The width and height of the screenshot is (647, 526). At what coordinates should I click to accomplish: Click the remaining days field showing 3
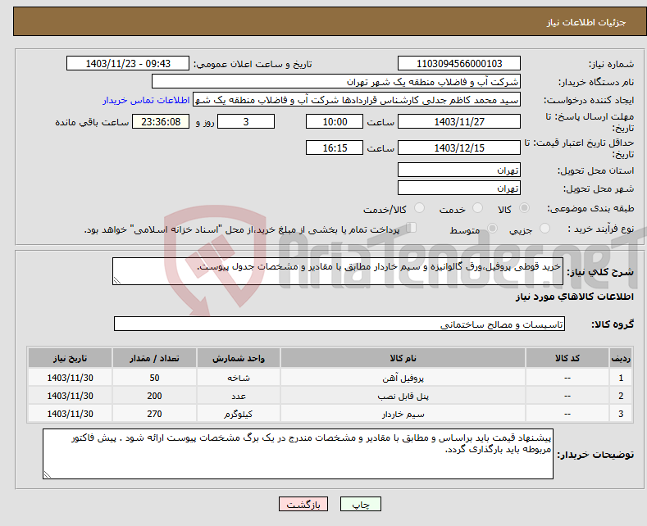coord(246,121)
